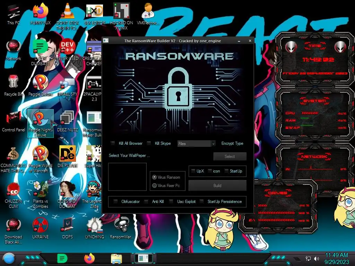
Task: Open the CHUZZIN CUM desktop icon
Action: tap(14, 195)
